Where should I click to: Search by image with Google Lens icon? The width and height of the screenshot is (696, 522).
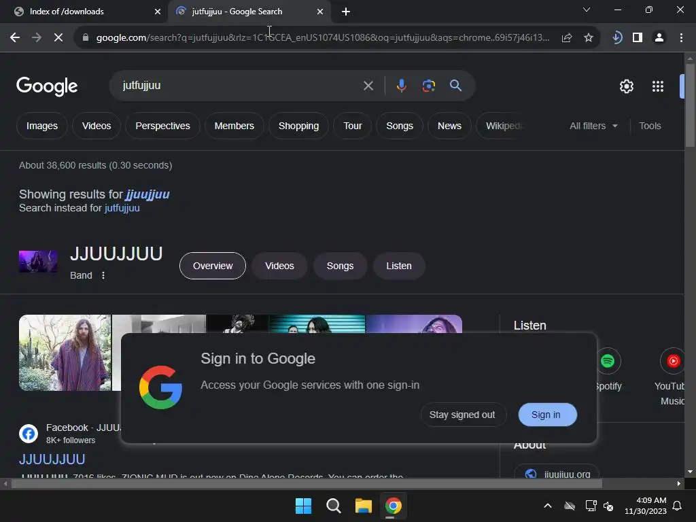pos(429,86)
